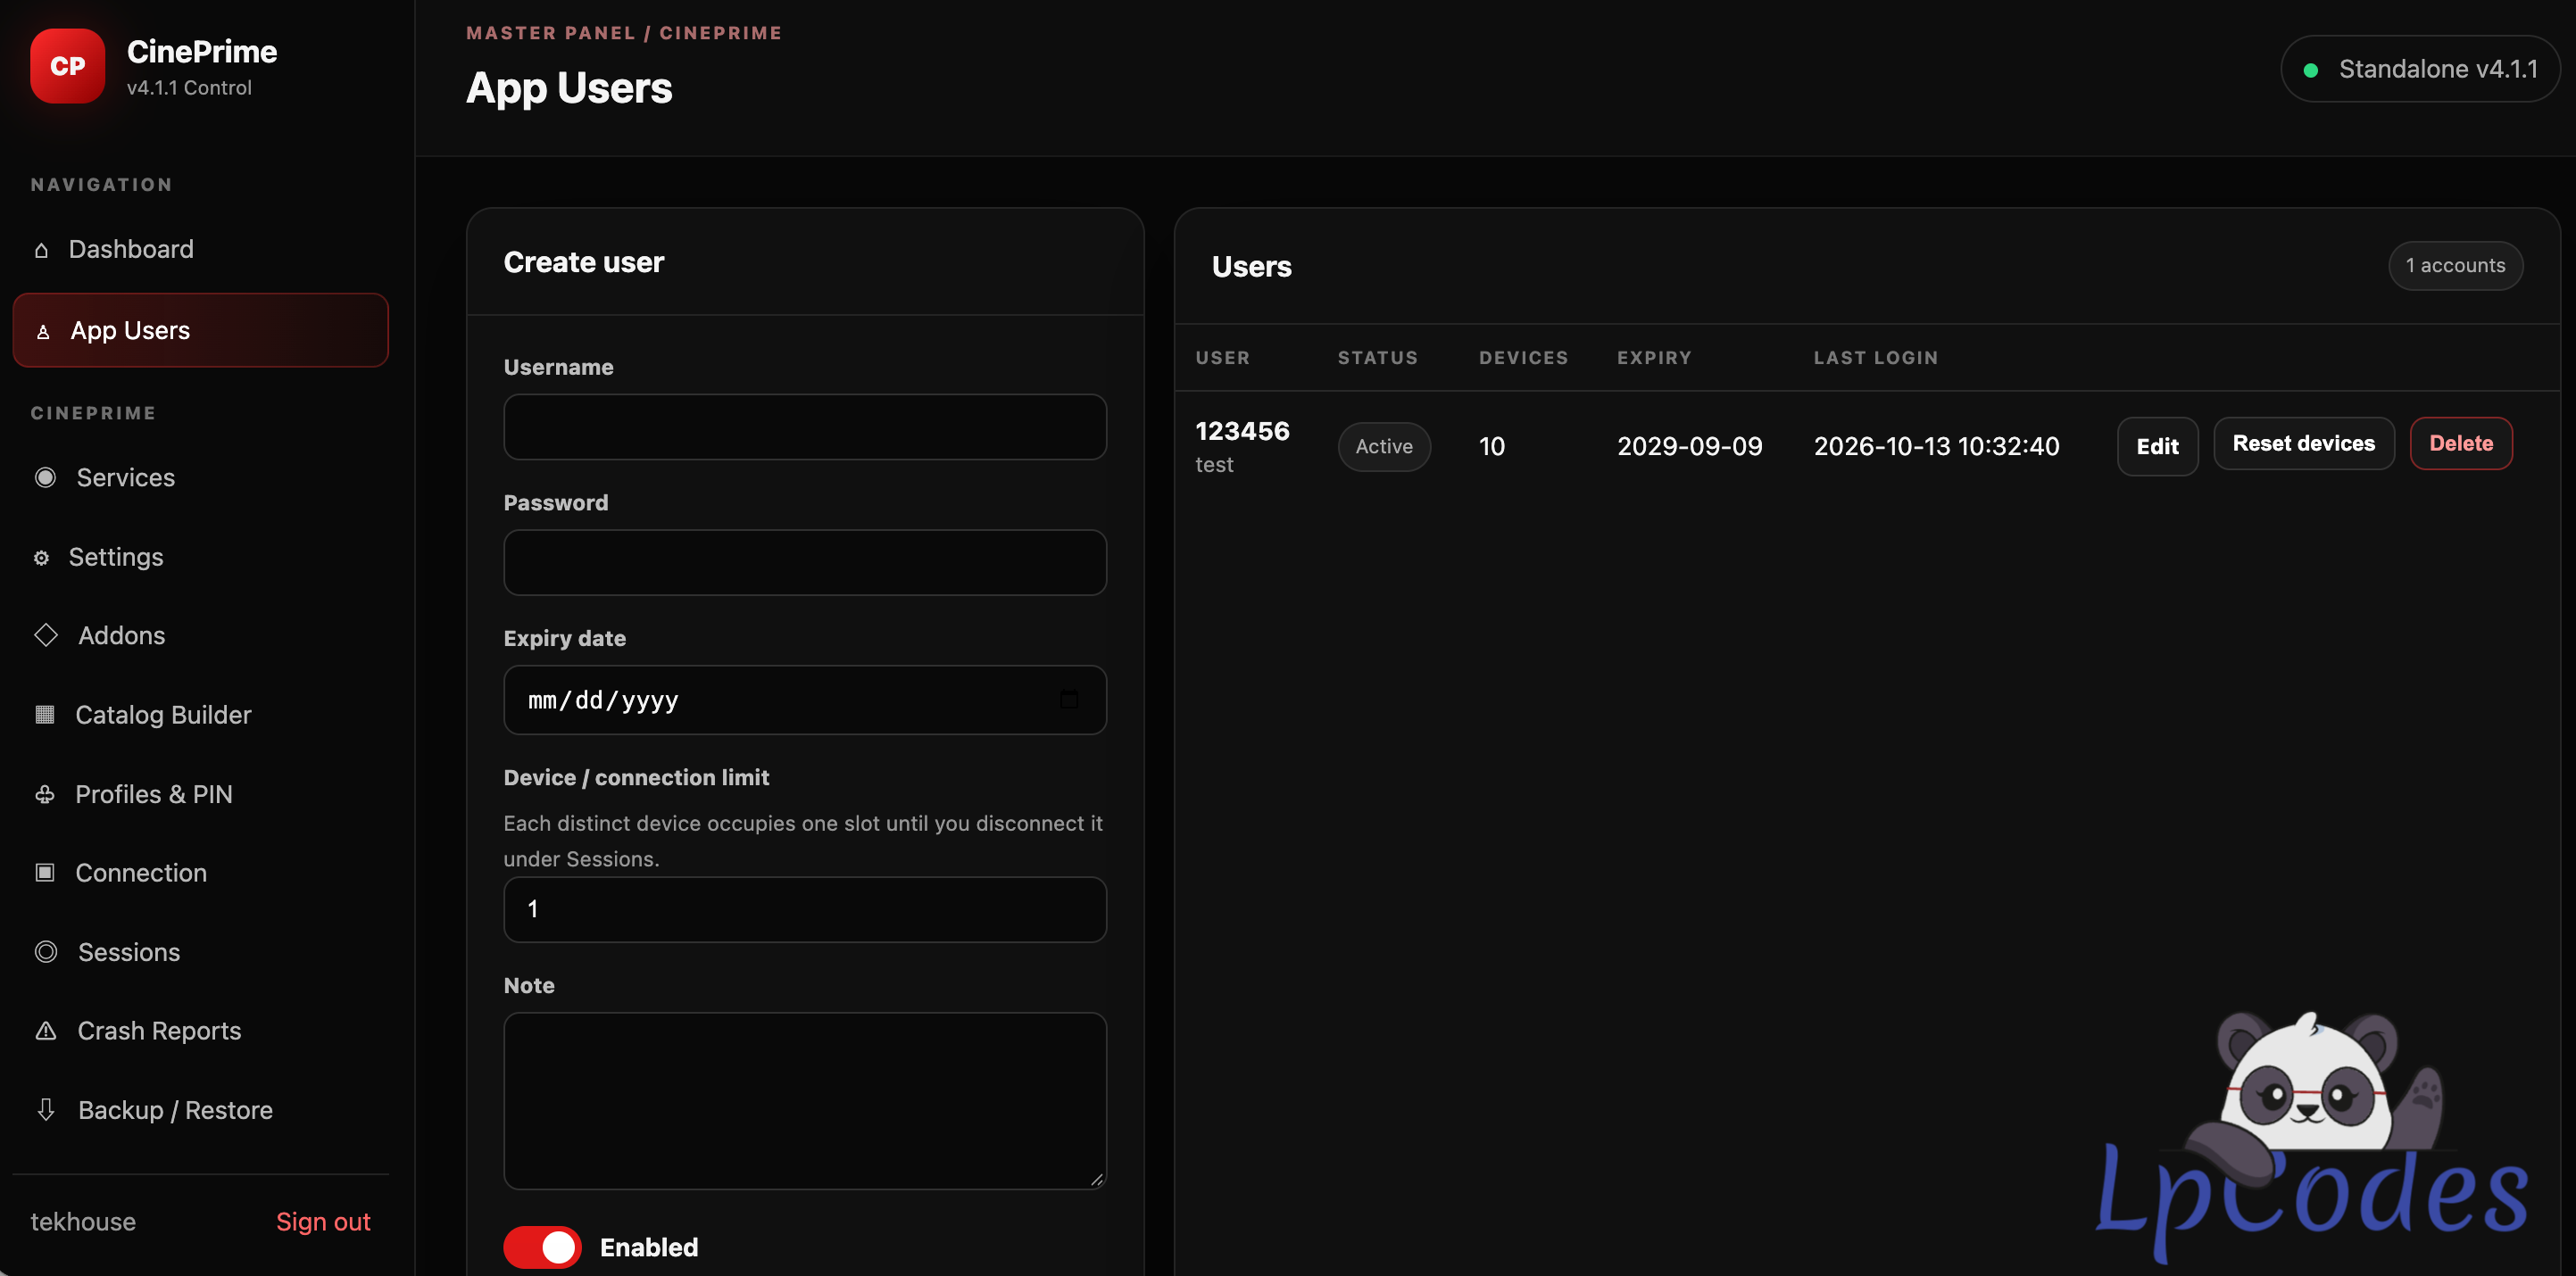Click the Settings gear icon
The image size is (2576, 1276).
[41, 558]
